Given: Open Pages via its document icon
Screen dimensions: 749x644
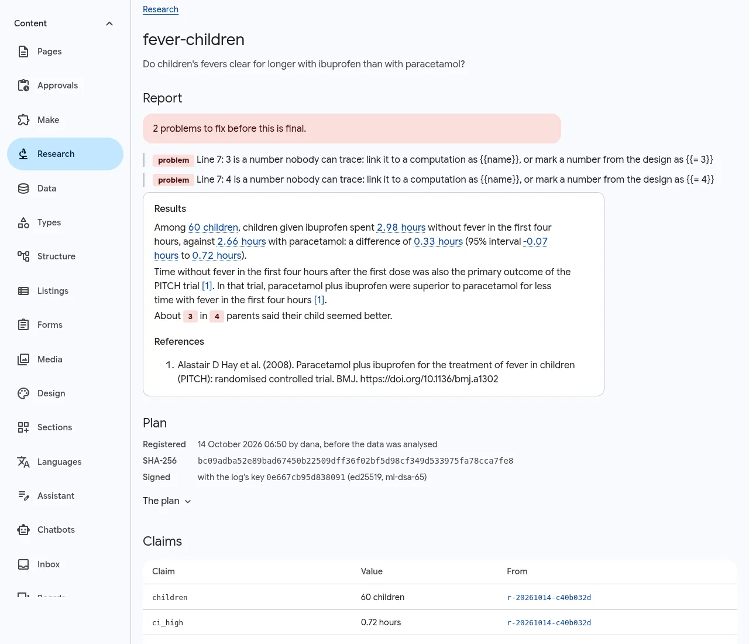Looking at the screenshot, I should (x=23, y=52).
